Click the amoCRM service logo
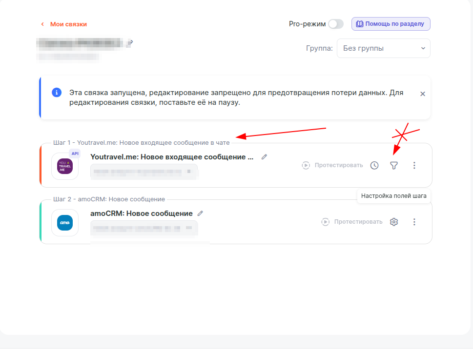This screenshot has width=473, height=349. coord(65,223)
